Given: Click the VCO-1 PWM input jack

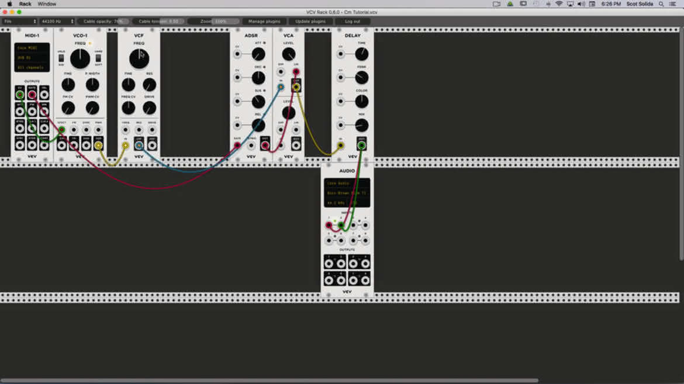Looking at the screenshot, I should click(x=99, y=130).
